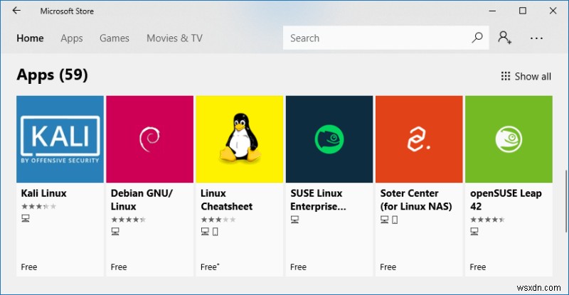Click mobile device icon under Linux Cheatsheet
The width and height of the screenshot is (569, 295).
216,232
